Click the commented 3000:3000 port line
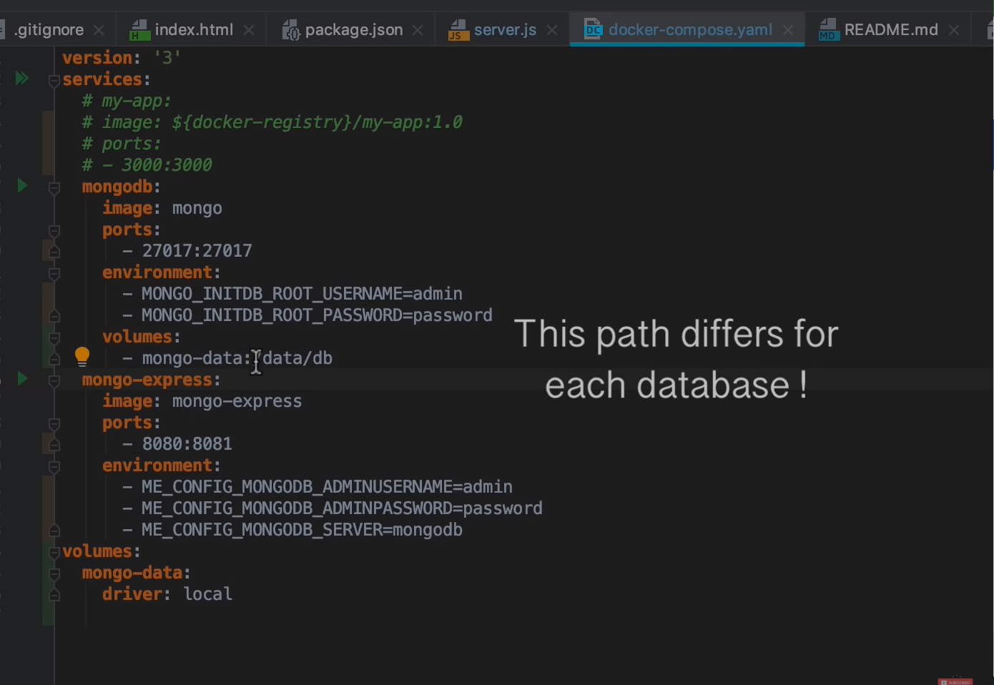The width and height of the screenshot is (994, 685). tap(147, 165)
